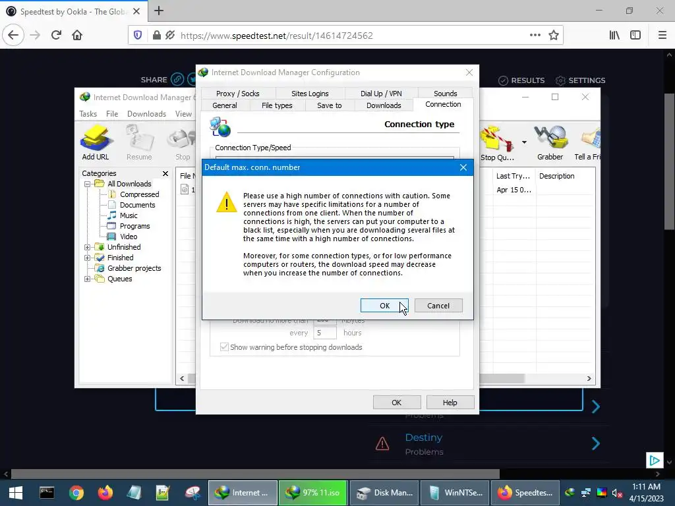Select the General configuration tab

point(224,105)
